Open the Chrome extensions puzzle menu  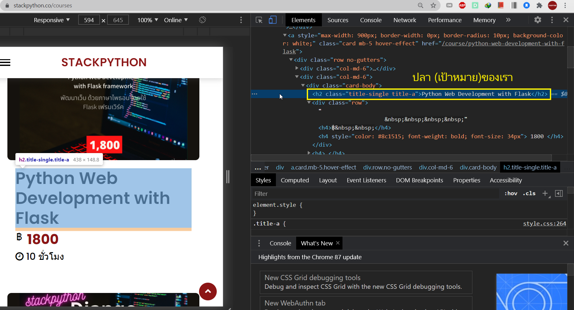[x=539, y=5]
